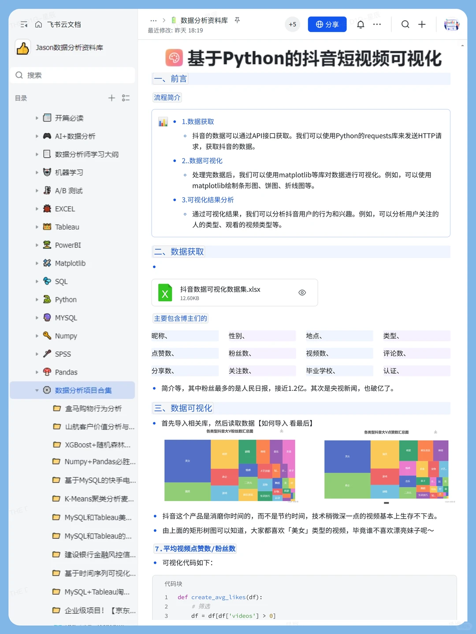This screenshot has width=476, height=634.
Task: Expand the MYSQL node arrow
Action: tap(37, 317)
